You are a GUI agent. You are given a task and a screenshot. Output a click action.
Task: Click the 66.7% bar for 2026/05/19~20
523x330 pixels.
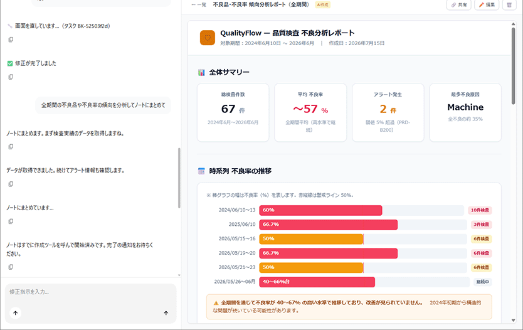[x=328, y=253]
